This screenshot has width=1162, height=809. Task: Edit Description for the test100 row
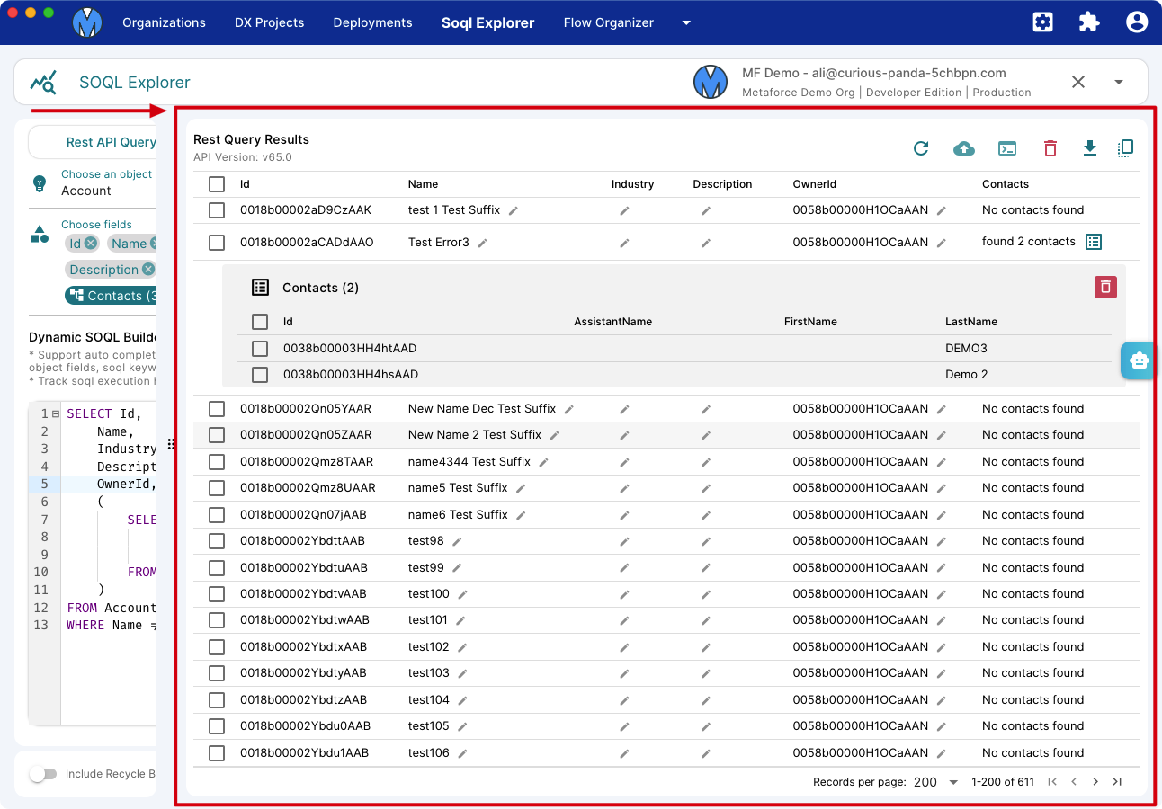click(706, 594)
